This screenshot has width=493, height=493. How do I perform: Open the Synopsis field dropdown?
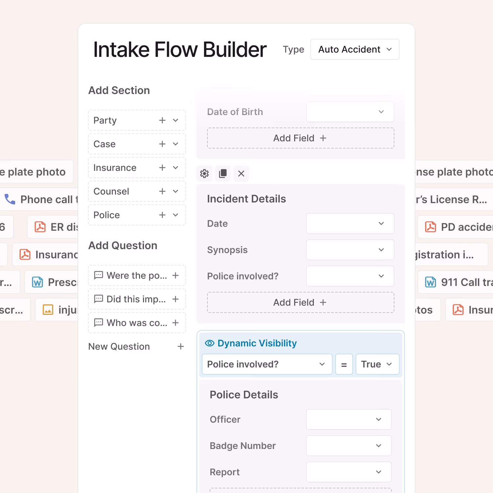coord(350,250)
